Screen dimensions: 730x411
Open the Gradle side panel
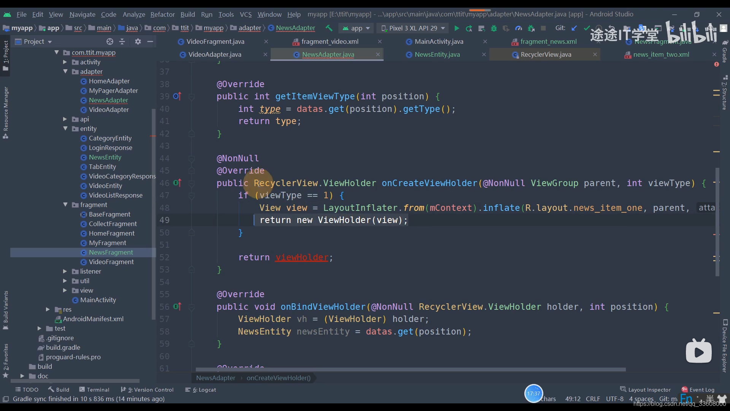(x=725, y=51)
